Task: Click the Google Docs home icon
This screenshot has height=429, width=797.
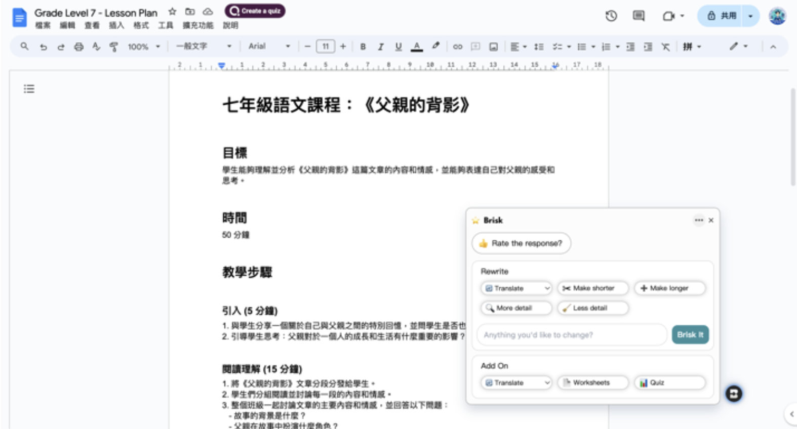Action: (19, 18)
